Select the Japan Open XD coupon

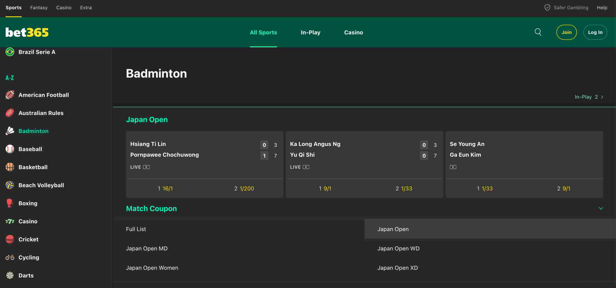(x=490, y=268)
